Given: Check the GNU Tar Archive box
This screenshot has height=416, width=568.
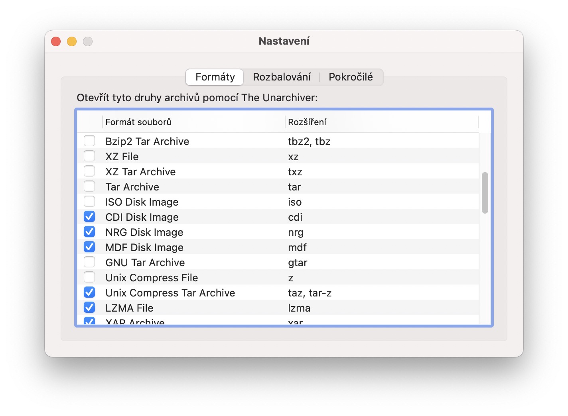Looking at the screenshot, I should 89,262.
